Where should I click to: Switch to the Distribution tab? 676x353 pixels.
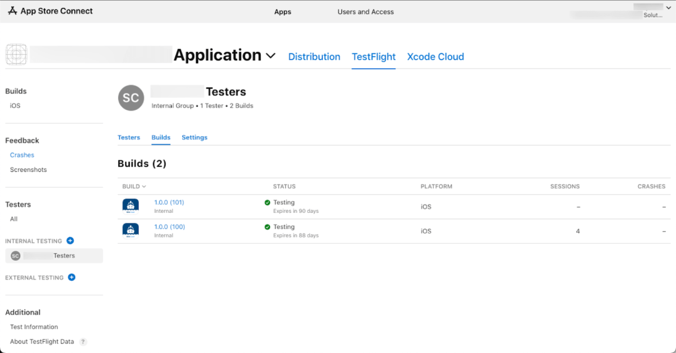[314, 56]
